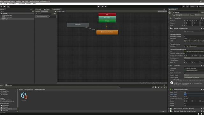Viewport: 204px width, 115px height.
Task: Select MainCamera in the Hierarchy
Action: (x=8, y=15)
